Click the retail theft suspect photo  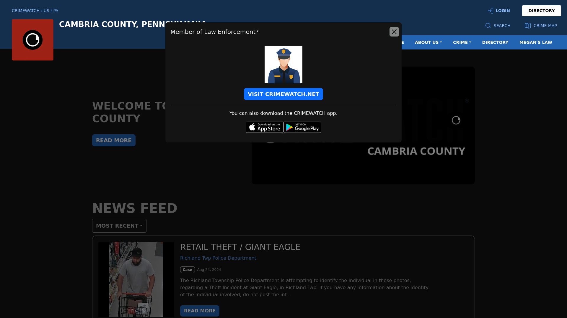coord(136,279)
